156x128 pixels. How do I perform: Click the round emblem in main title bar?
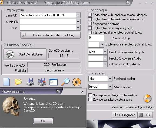(x=128, y=2)
